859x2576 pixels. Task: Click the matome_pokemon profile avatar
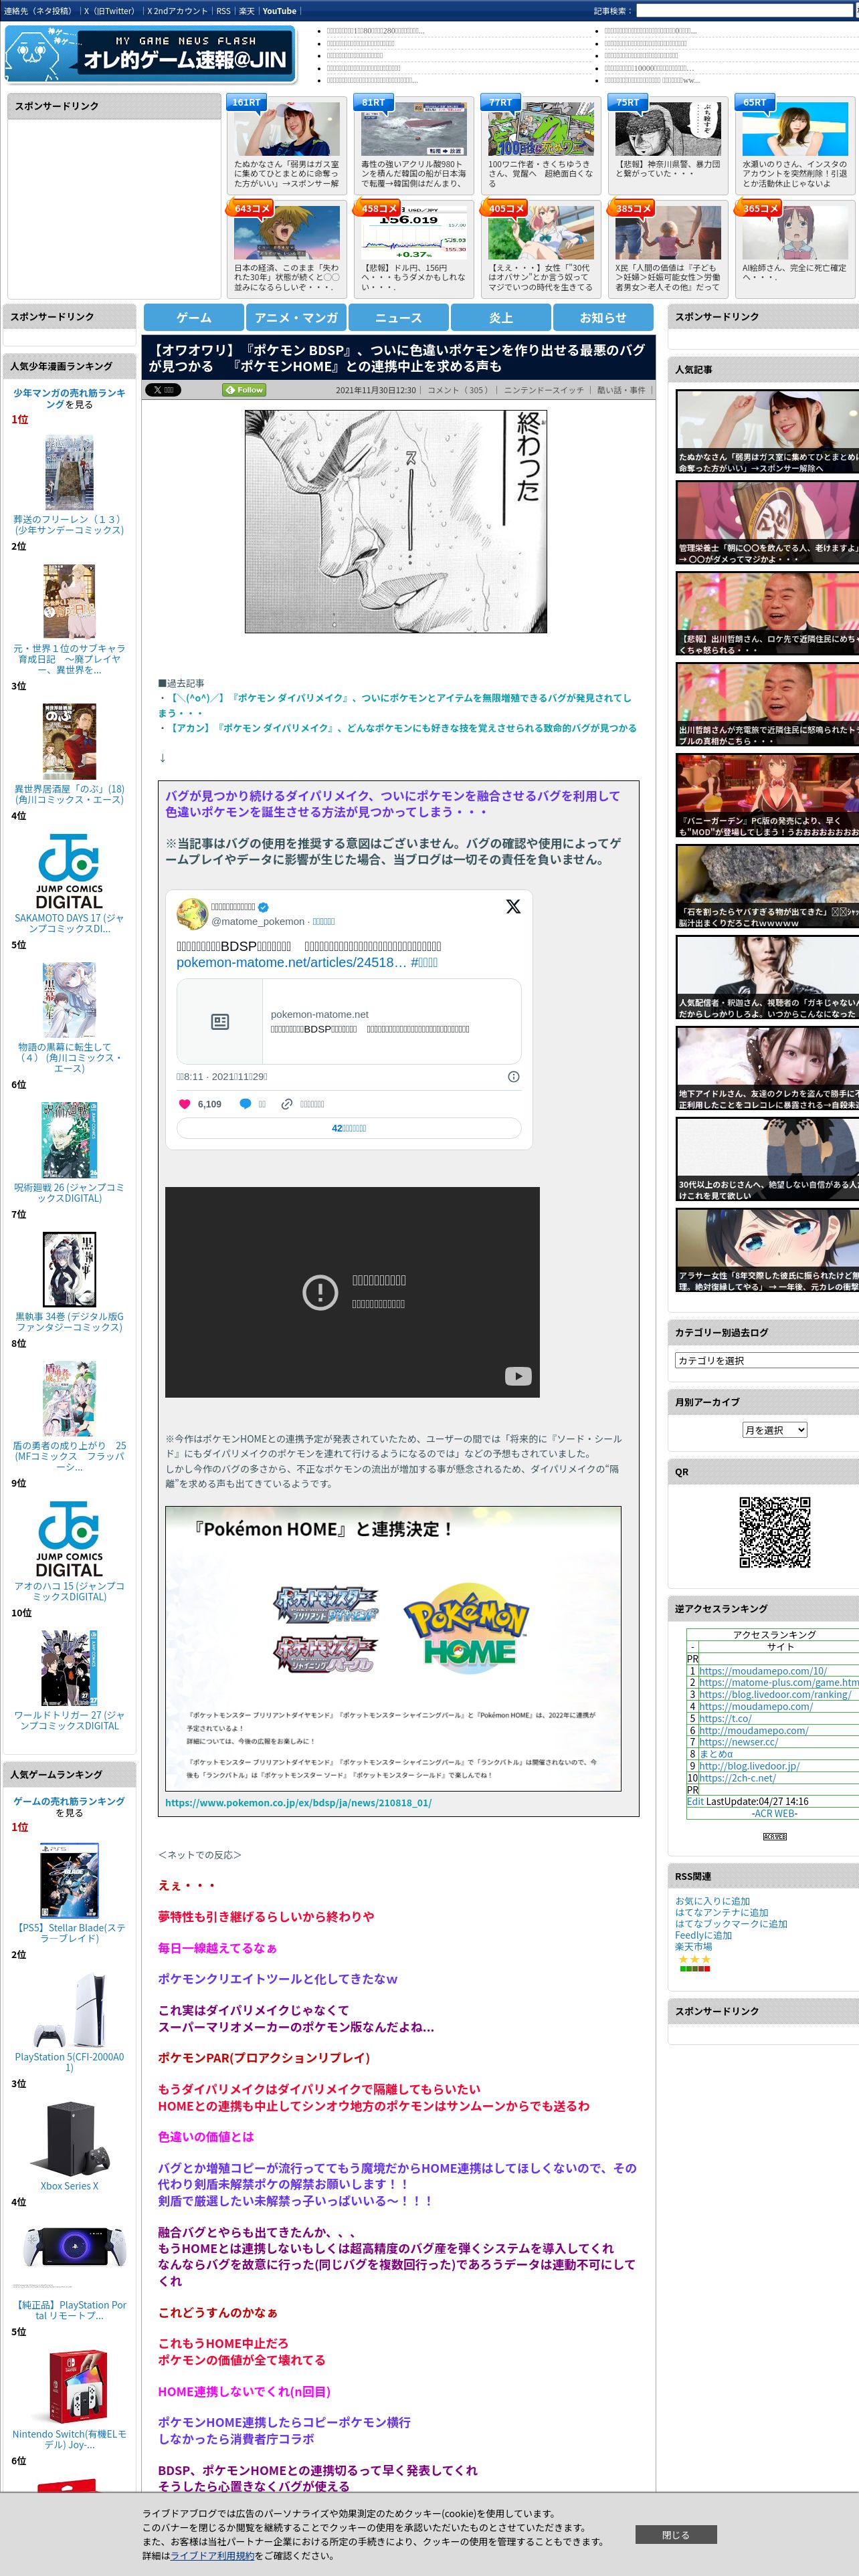click(x=192, y=913)
